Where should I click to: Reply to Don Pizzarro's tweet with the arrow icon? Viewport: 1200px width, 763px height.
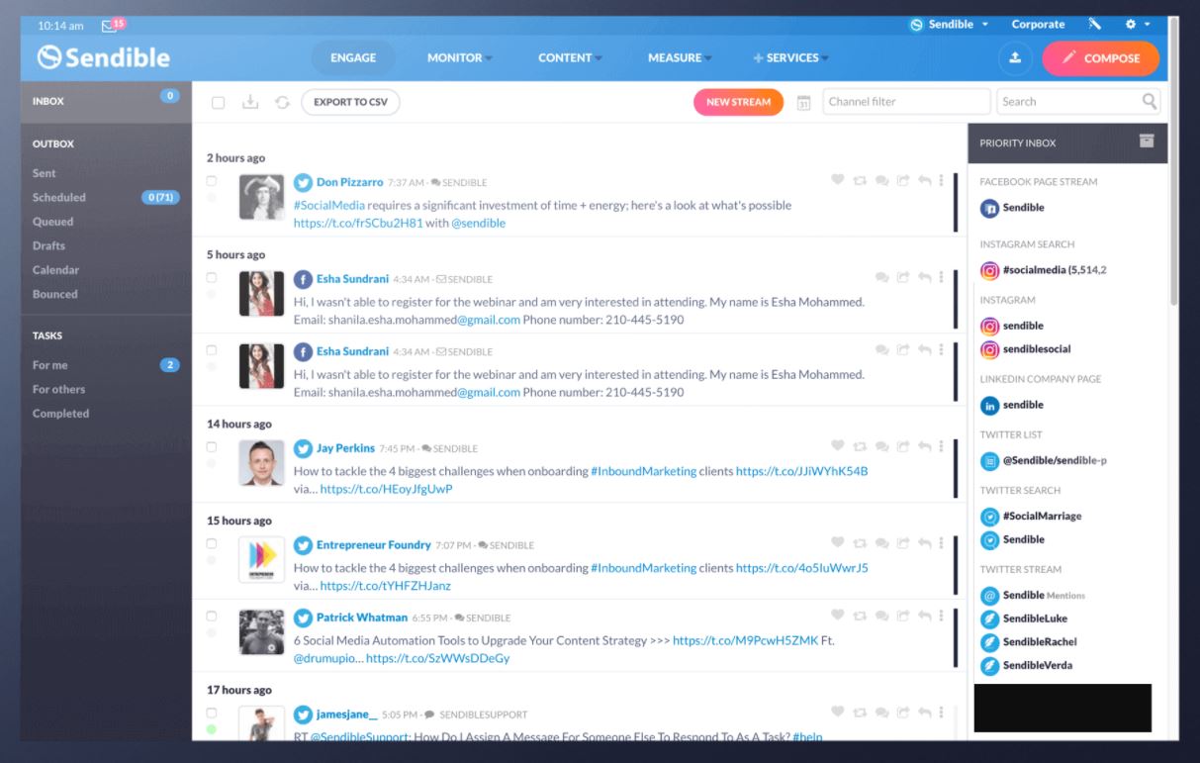[924, 180]
